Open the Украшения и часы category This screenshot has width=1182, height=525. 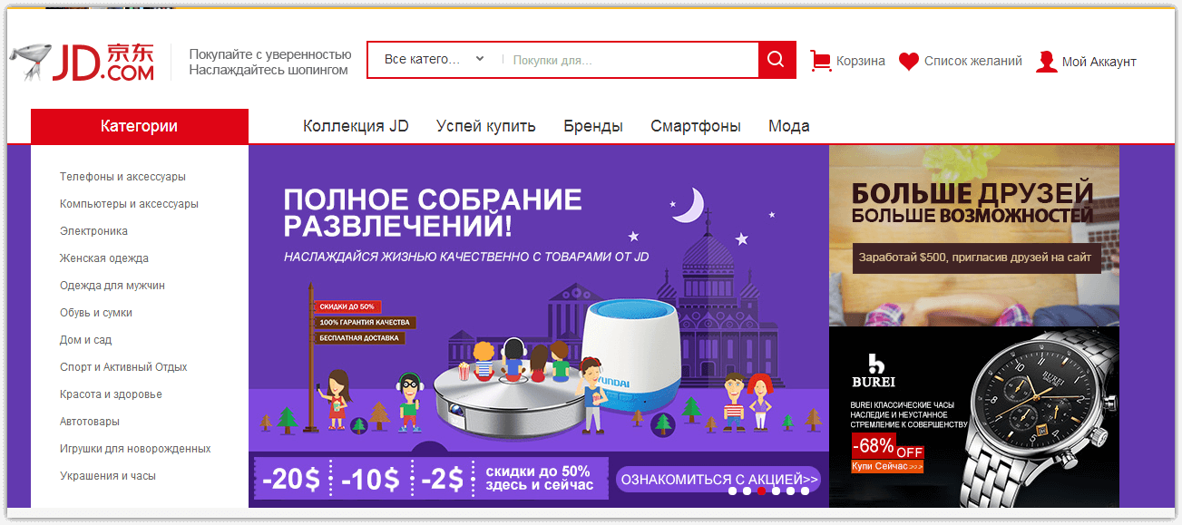tap(108, 476)
